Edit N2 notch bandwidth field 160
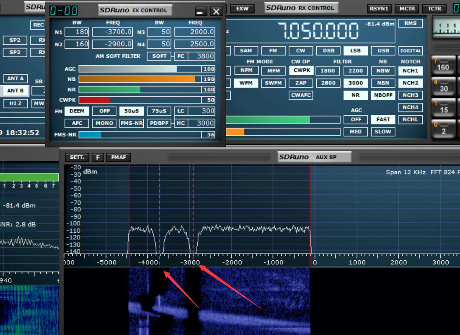This screenshot has width=460, height=335. click(x=77, y=44)
